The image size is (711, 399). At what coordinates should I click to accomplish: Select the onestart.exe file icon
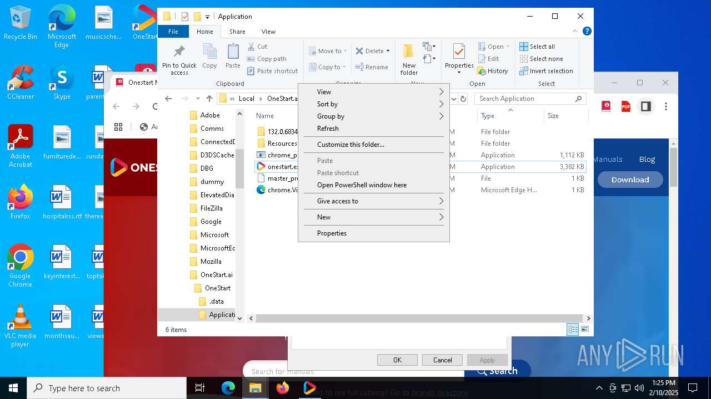click(261, 167)
